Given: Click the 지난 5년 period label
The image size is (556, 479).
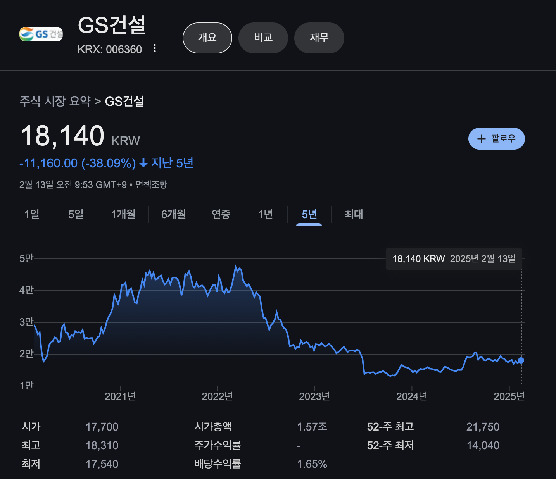Looking at the screenshot, I should coord(172,163).
